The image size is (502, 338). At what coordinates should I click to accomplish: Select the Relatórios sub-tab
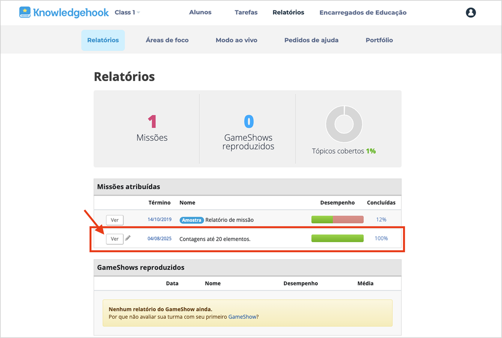point(103,40)
